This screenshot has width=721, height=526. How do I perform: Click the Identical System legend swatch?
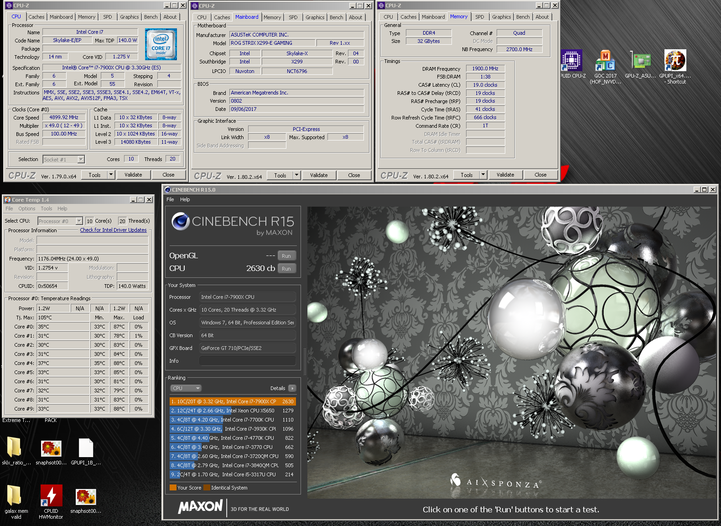207,488
